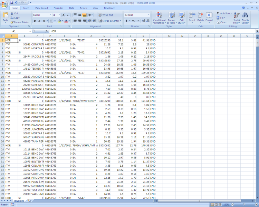
Task: Toggle bold formatting
Action: click(35, 21)
